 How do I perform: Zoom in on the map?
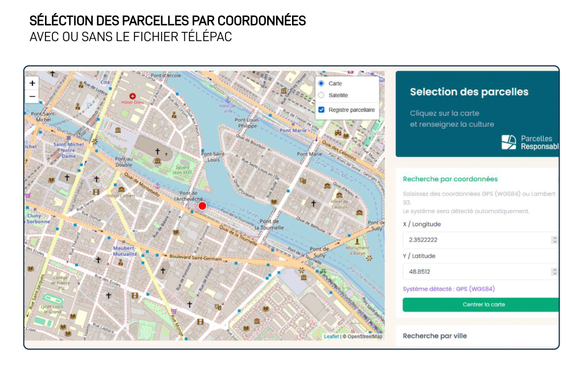pos(32,83)
